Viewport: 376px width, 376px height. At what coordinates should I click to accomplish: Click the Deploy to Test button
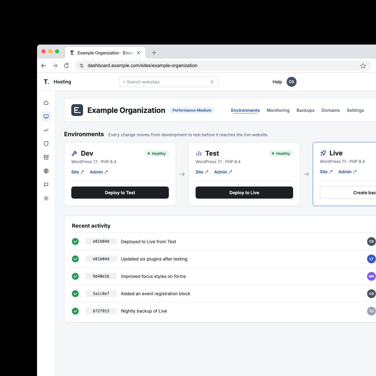[x=120, y=193]
